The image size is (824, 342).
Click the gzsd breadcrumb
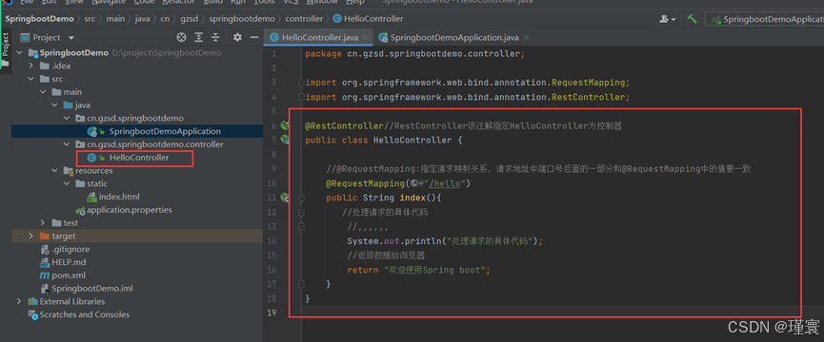pos(190,19)
